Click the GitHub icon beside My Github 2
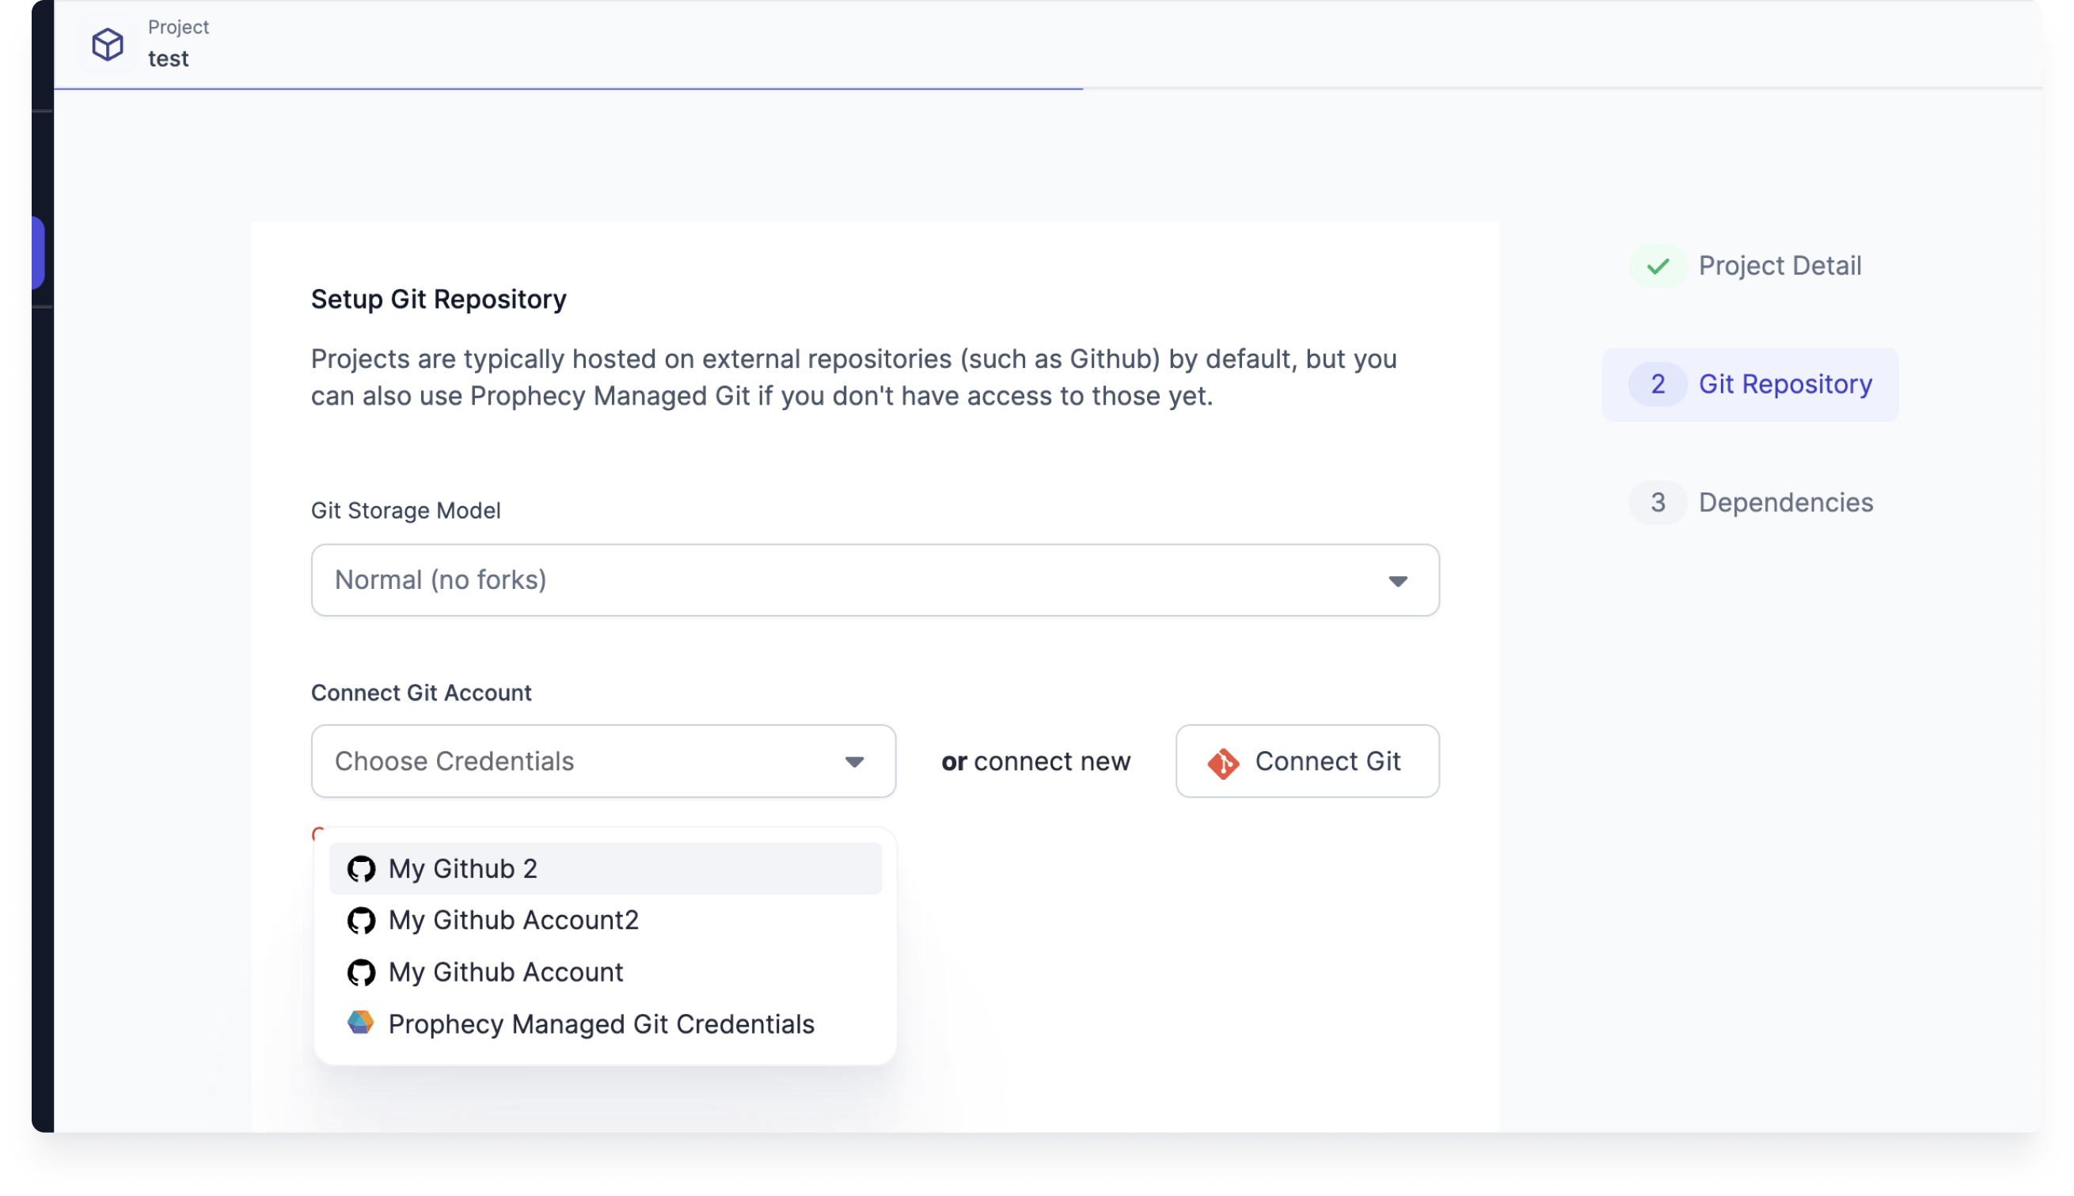This screenshot has height=1196, width=2074. pyautogui.click(x=362, y=868)
